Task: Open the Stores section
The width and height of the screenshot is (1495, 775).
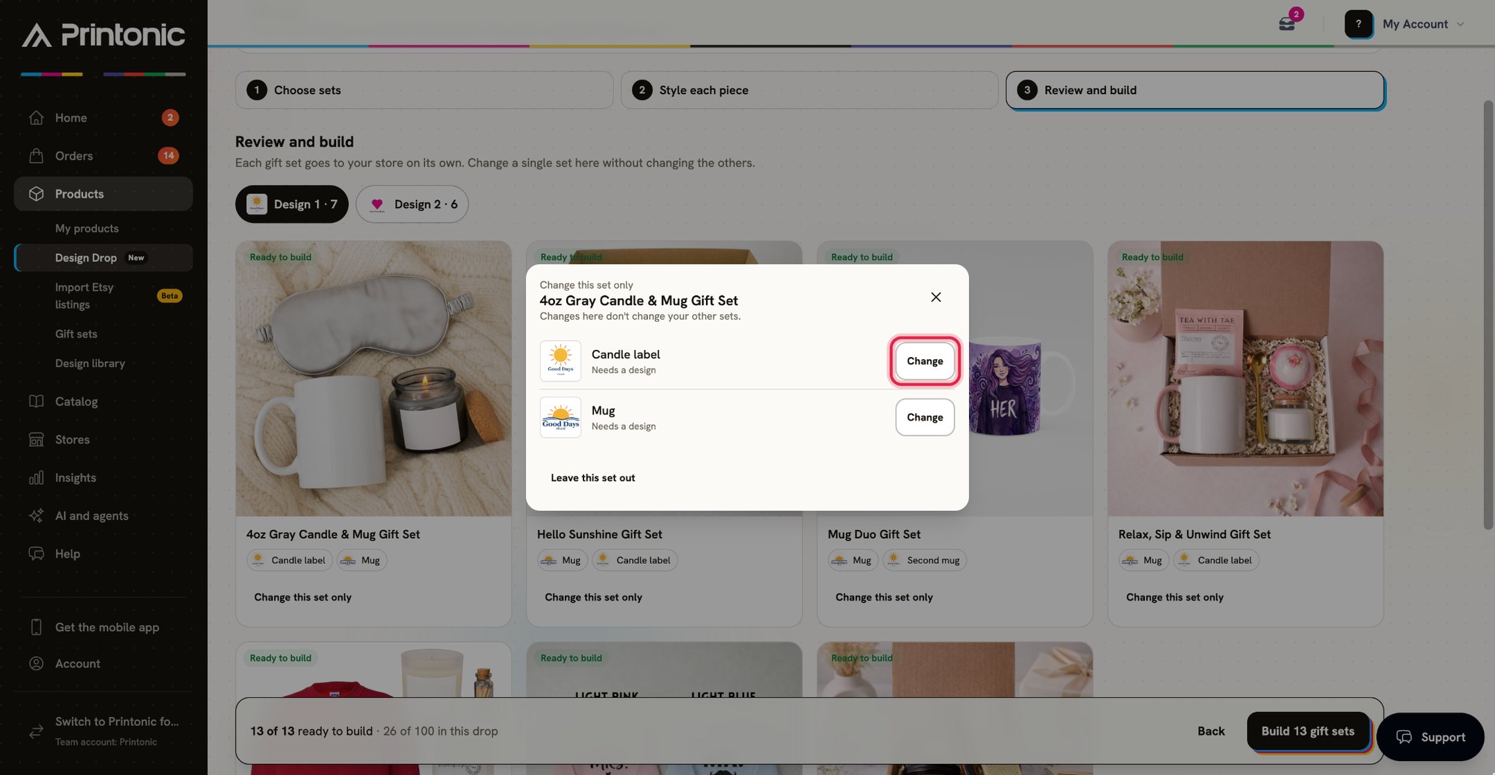Action: (103, 439)
